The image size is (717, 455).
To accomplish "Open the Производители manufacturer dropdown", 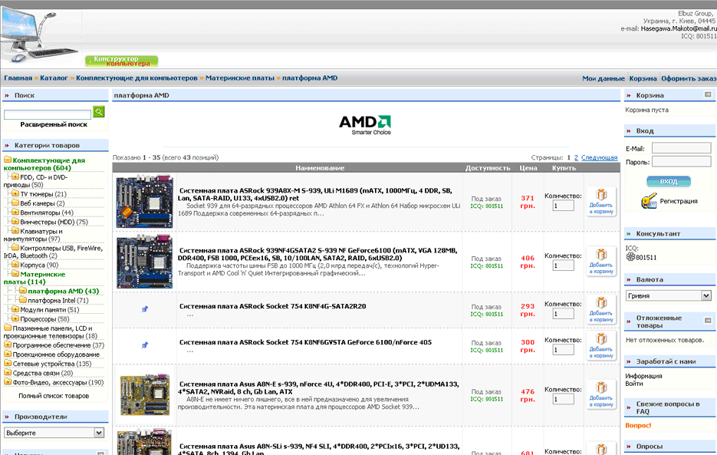I will [x=54, y=433].
